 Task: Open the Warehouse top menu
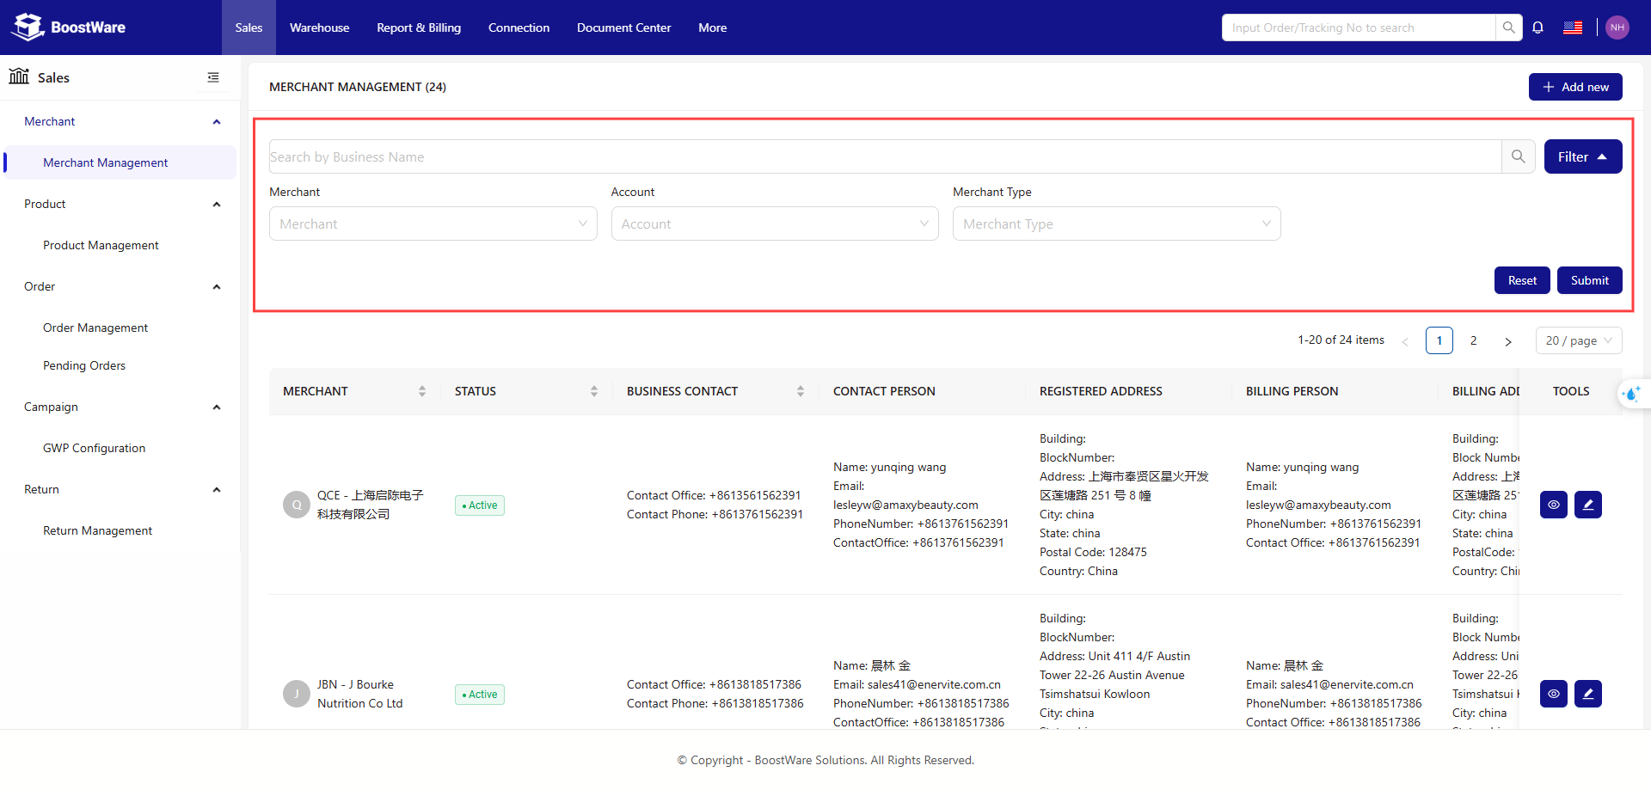319,28
